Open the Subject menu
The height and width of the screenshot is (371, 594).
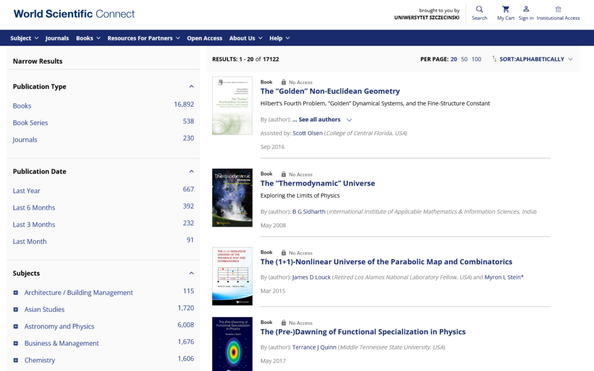coord(24,38)
